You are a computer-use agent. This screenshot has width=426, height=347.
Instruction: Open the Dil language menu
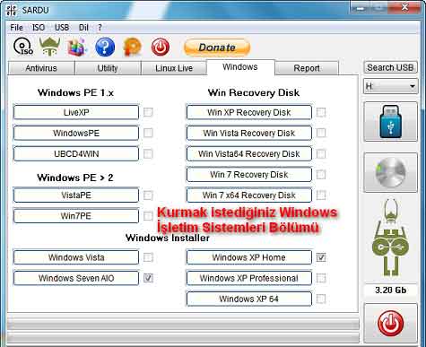click(x=83, y=28)
